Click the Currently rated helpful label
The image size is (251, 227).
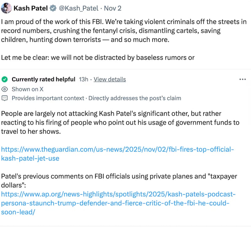(x=43, y=79)
